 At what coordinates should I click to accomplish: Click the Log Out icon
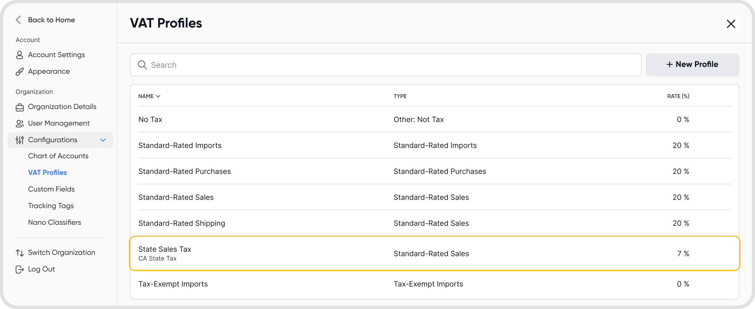pyautogui.click(x=19, y=270)
